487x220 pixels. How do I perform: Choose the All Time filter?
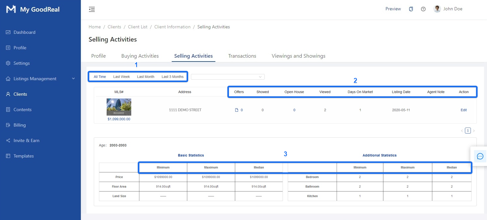pos(100,77)
